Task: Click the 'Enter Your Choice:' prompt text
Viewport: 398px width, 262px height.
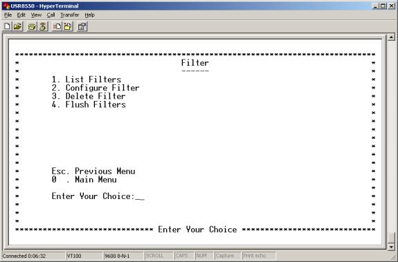Action: 93,196
